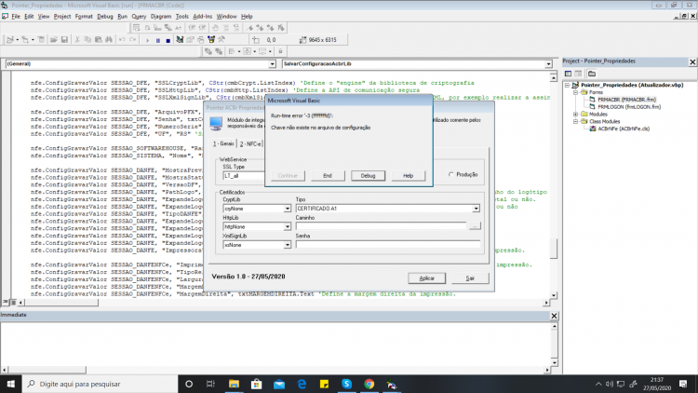
Task: Click the Find binoculars icon
Action: [x=109, y=40]
